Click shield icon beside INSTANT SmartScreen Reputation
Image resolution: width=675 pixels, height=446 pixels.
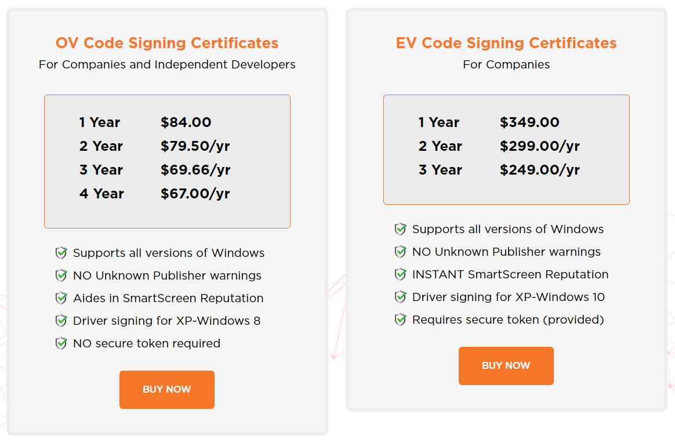click(x=400, y=274)
